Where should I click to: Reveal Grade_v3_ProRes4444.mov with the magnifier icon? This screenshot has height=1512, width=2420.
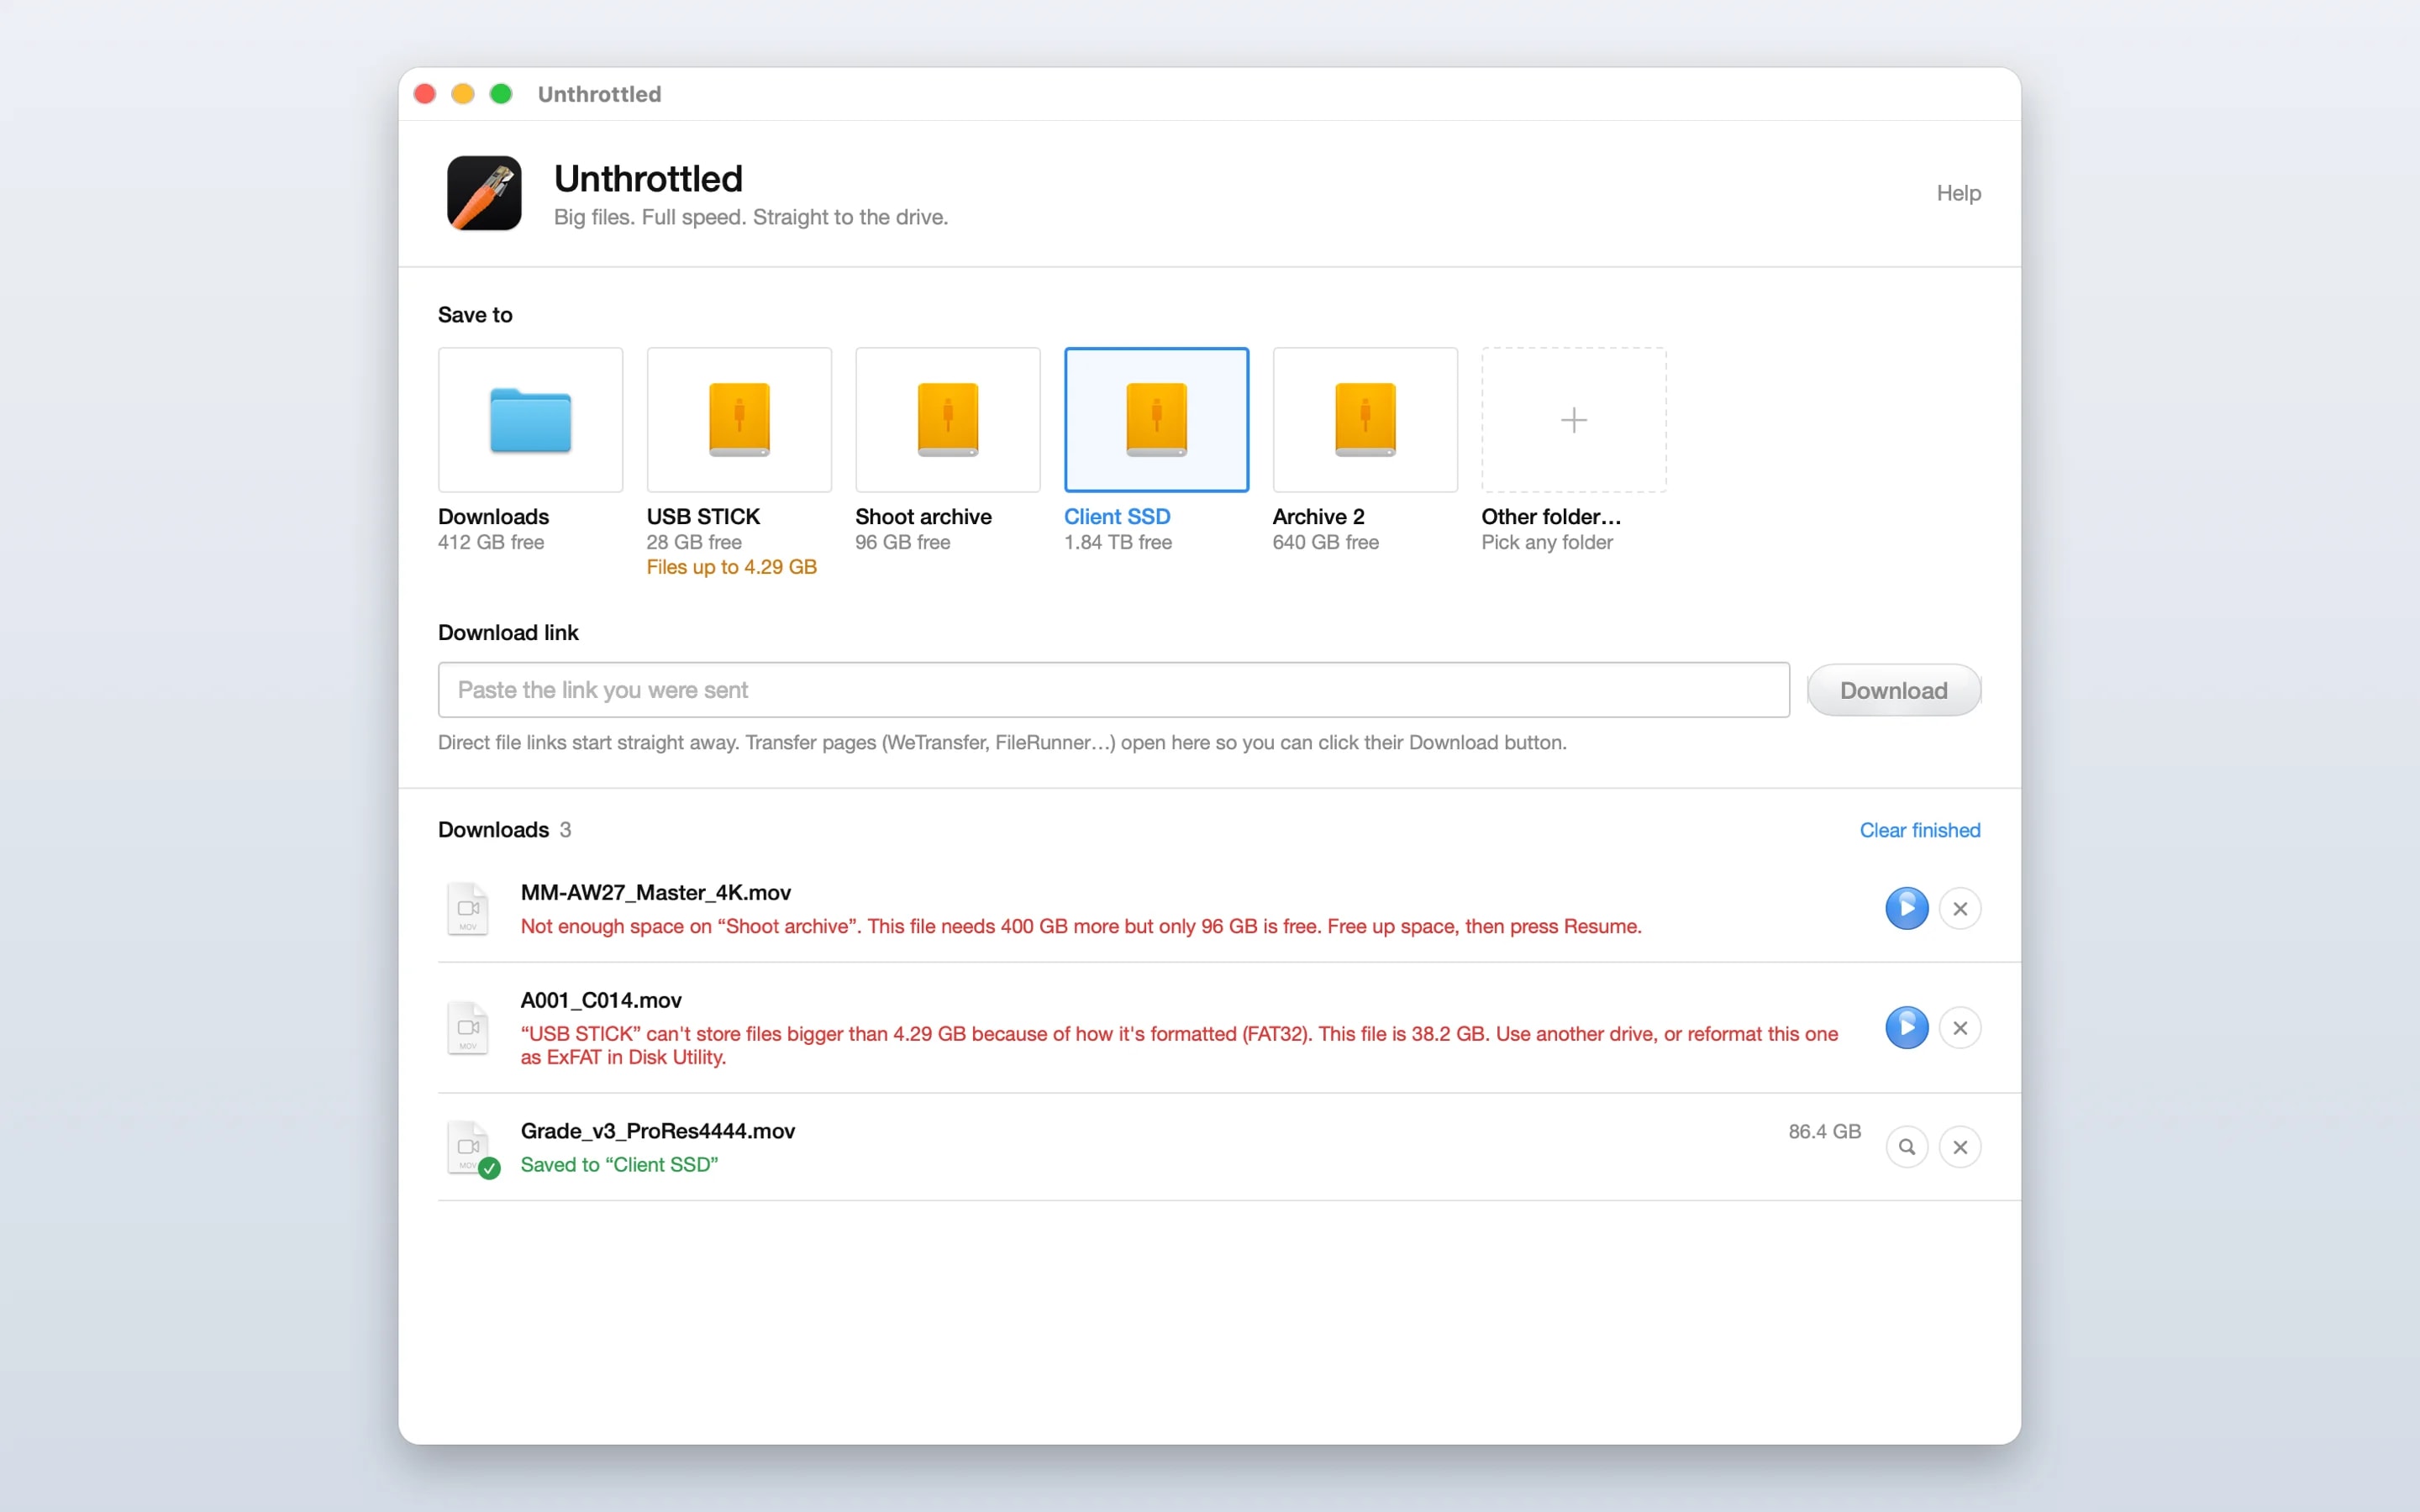tap(1907, 1146)
